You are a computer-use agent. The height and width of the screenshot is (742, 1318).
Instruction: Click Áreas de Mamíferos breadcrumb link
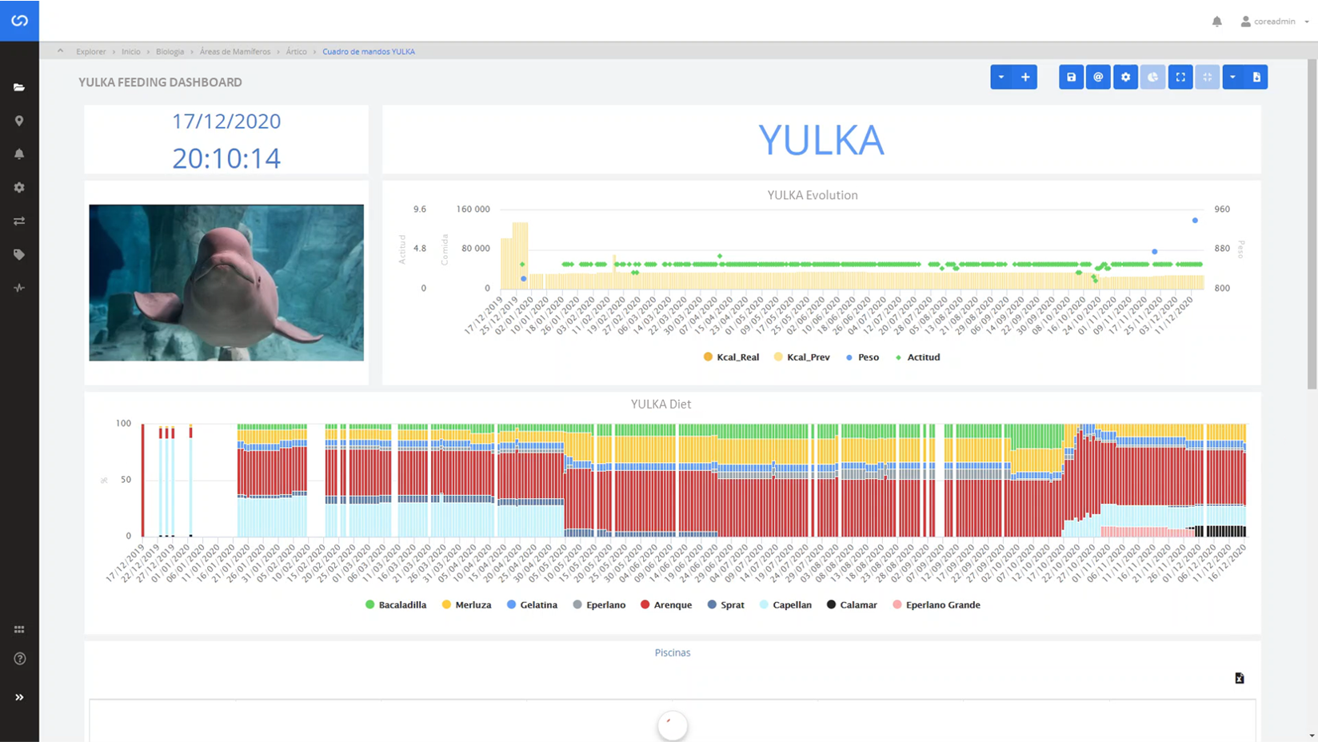(234, 52)
